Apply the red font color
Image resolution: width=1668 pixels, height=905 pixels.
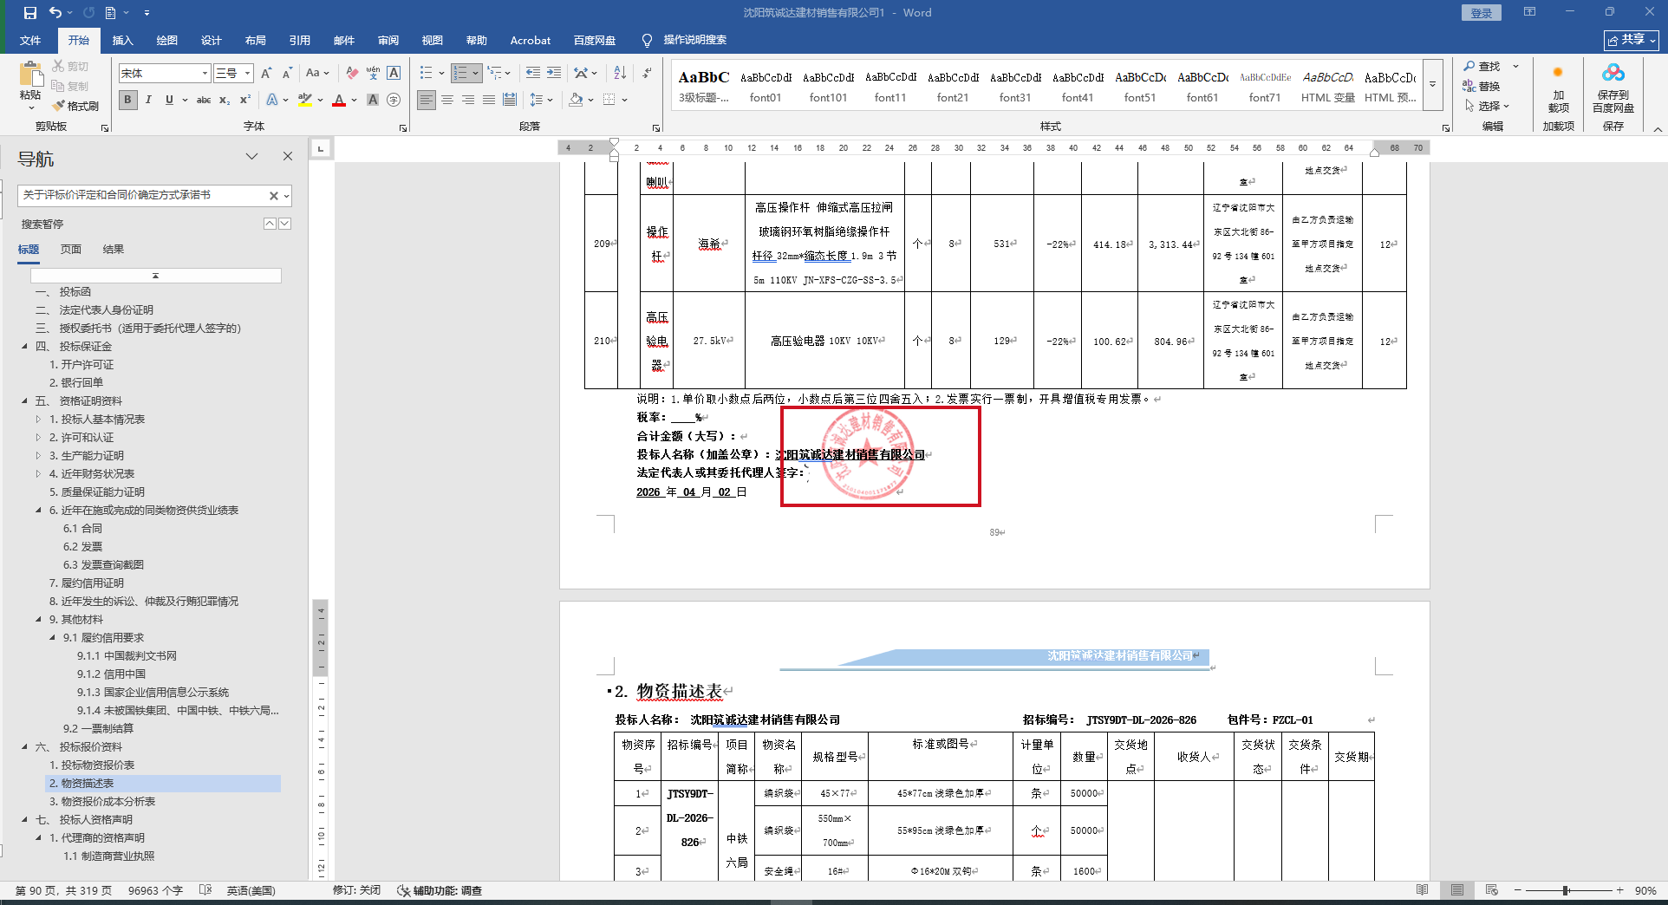click(339, 100)
